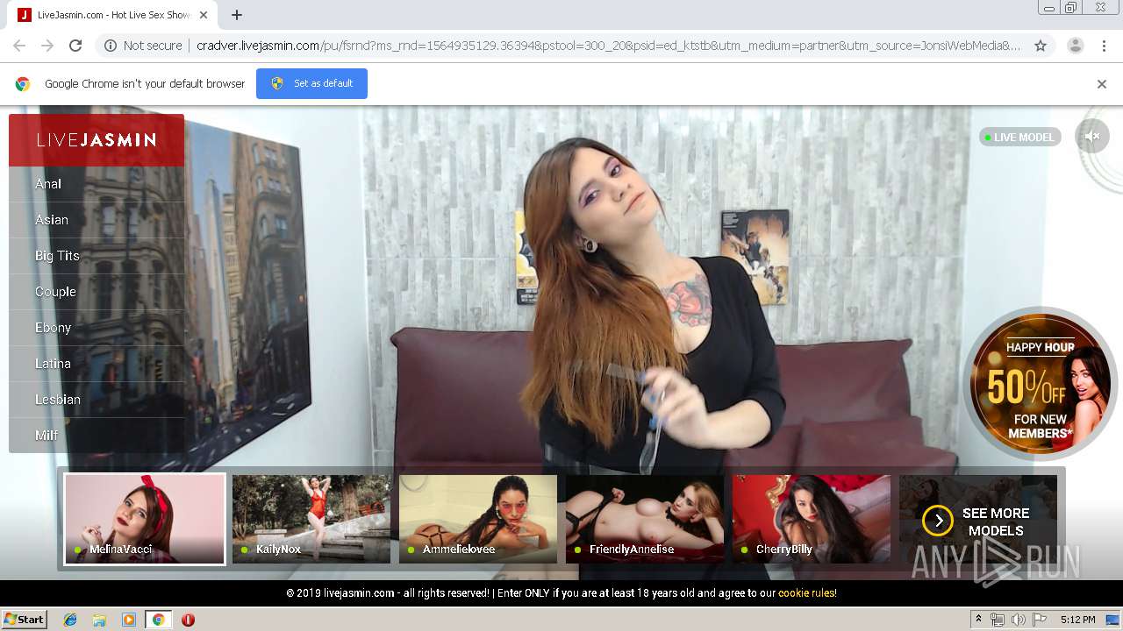Click the address bar URL field
The height and width of the screenshot is (631, 1123).
[x=608, y=46]
